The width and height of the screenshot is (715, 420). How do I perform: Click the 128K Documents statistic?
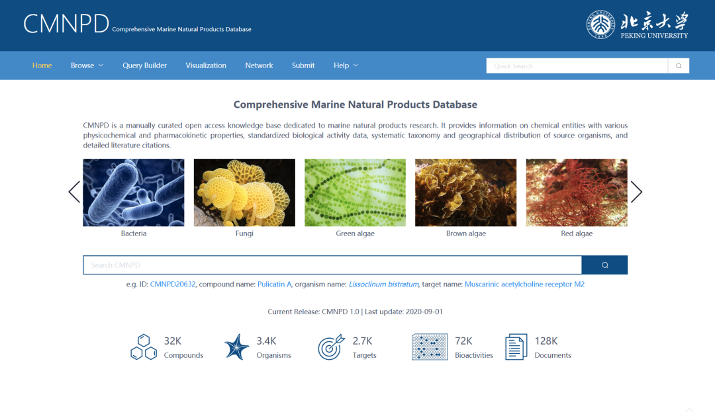click(553, 347)
